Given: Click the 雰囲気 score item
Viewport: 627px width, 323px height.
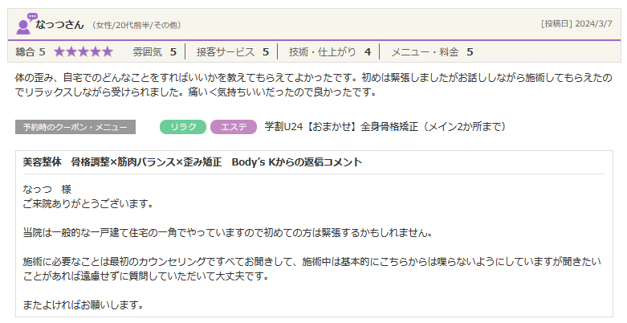Looking at the screenshot, I should pyautogui.click(x=154, y=52).
